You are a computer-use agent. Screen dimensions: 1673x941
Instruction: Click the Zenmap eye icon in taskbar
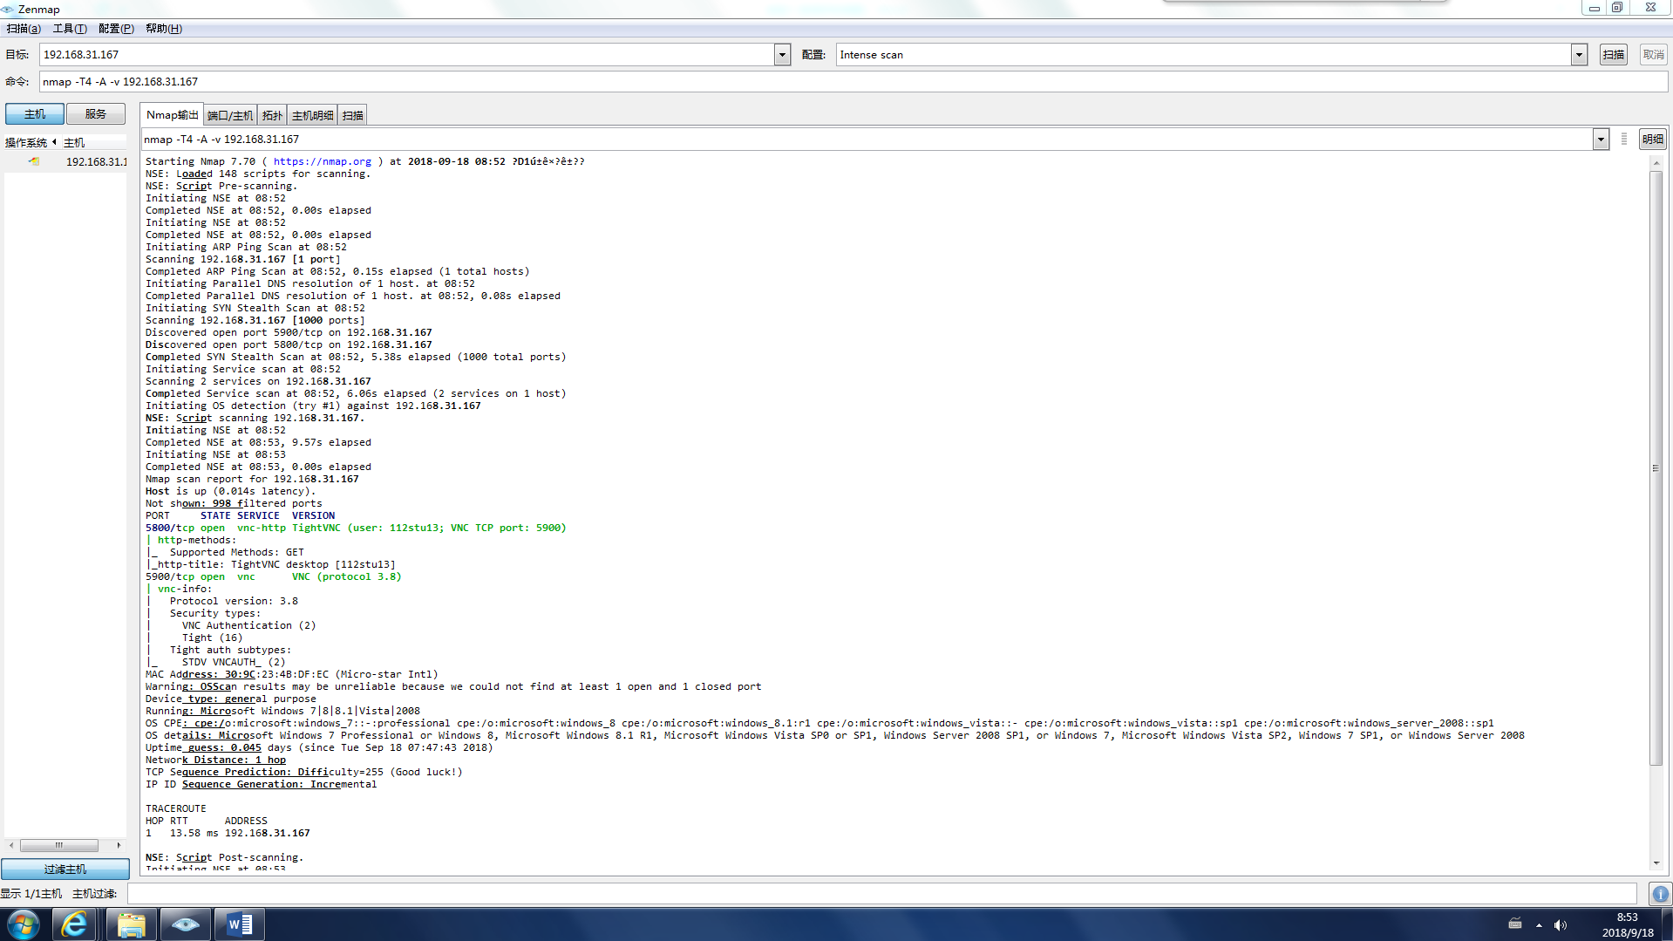[x=185, y=924]
